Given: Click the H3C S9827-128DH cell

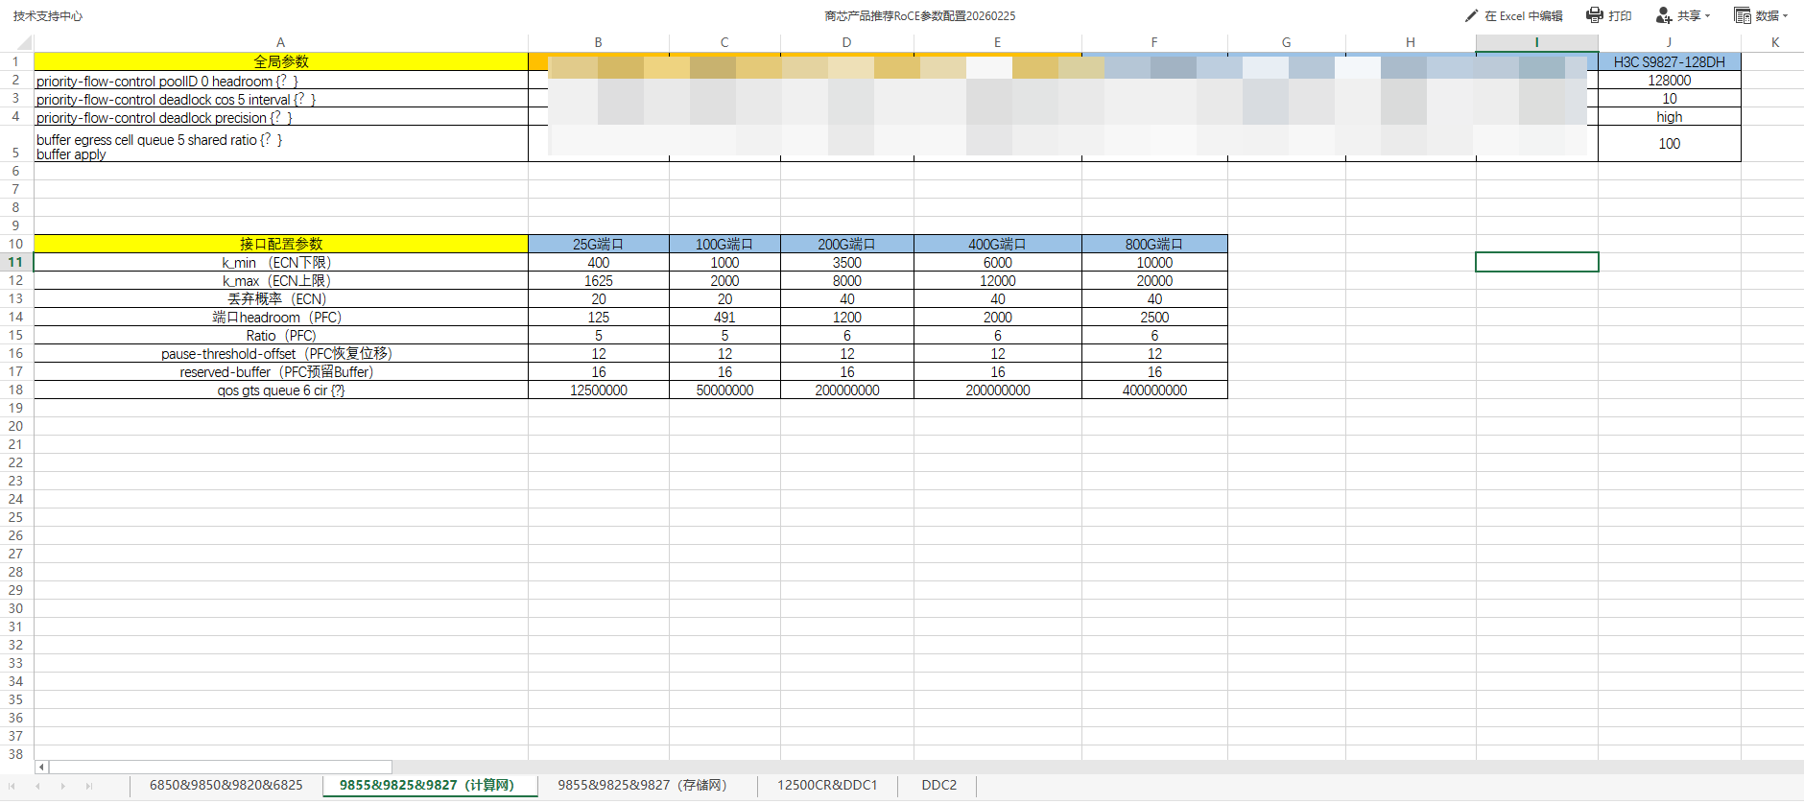Looking at the screenshot, I should [x=1670, y=61].
